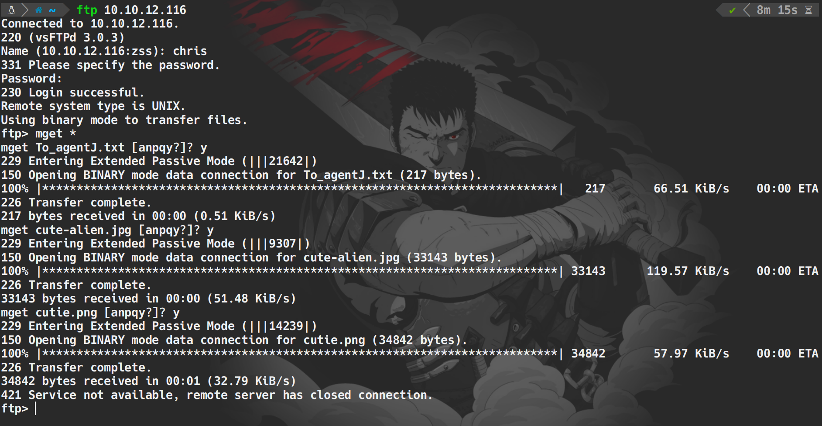Viewport: 822px width, 426px height.
Task: Click the Password: prompt line
Action: coord(31,79)
